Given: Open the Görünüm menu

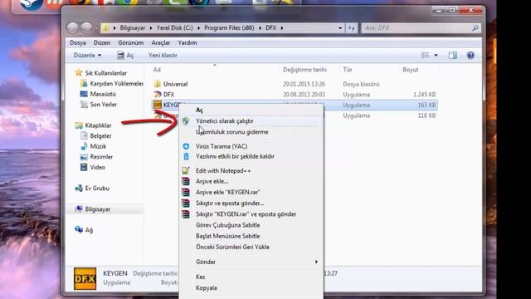Looking at the screenshot, I should coord(131,42).
